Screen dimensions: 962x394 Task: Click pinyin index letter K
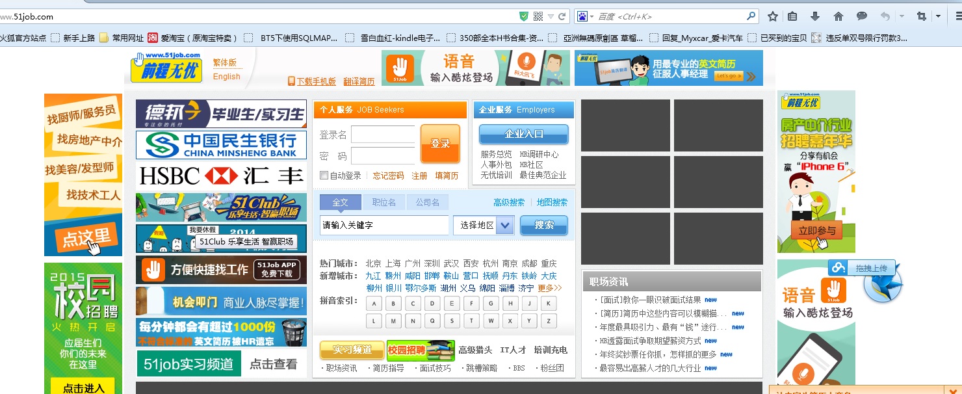(549, 304)
